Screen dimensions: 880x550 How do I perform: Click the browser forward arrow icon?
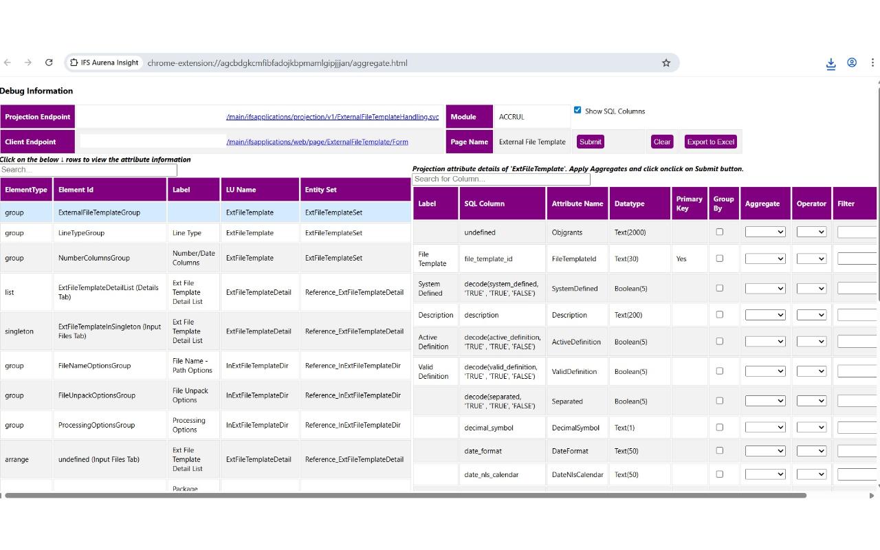coord(28,63)
